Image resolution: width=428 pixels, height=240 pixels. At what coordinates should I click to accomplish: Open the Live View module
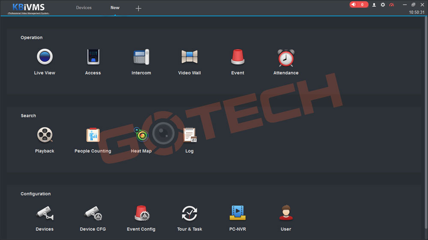coord(45,57)
